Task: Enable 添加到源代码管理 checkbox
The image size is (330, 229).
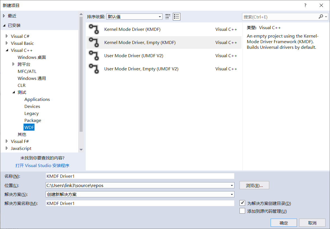Action: tap(242, 211)
